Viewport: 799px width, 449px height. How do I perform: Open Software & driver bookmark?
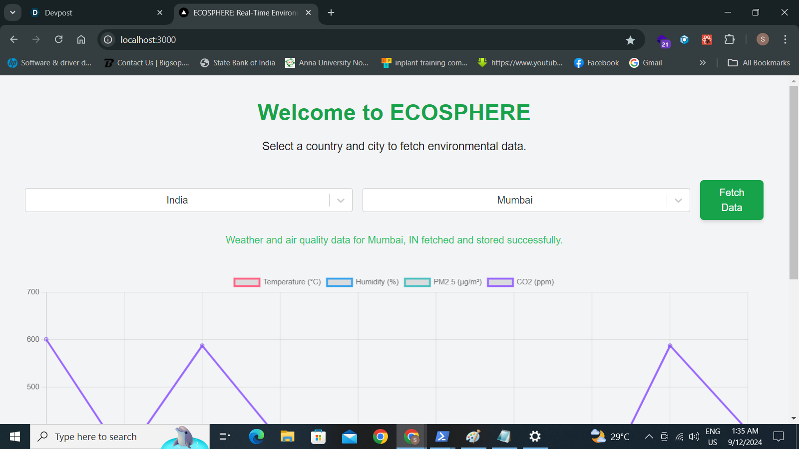point(49,63)
